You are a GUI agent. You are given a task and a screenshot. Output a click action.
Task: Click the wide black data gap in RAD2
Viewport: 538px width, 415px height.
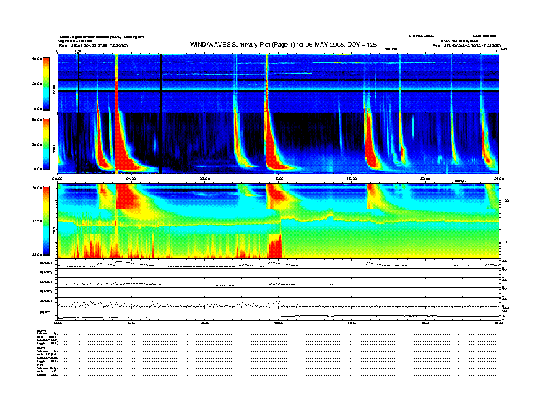160,83
